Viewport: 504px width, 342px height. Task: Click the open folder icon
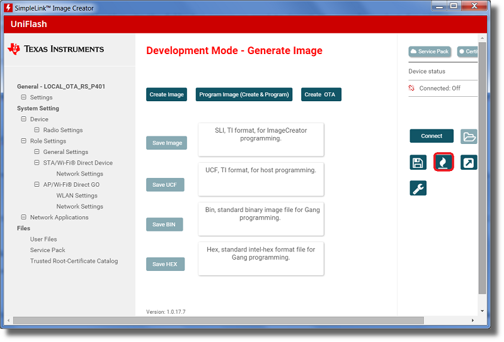click(469, 136)
